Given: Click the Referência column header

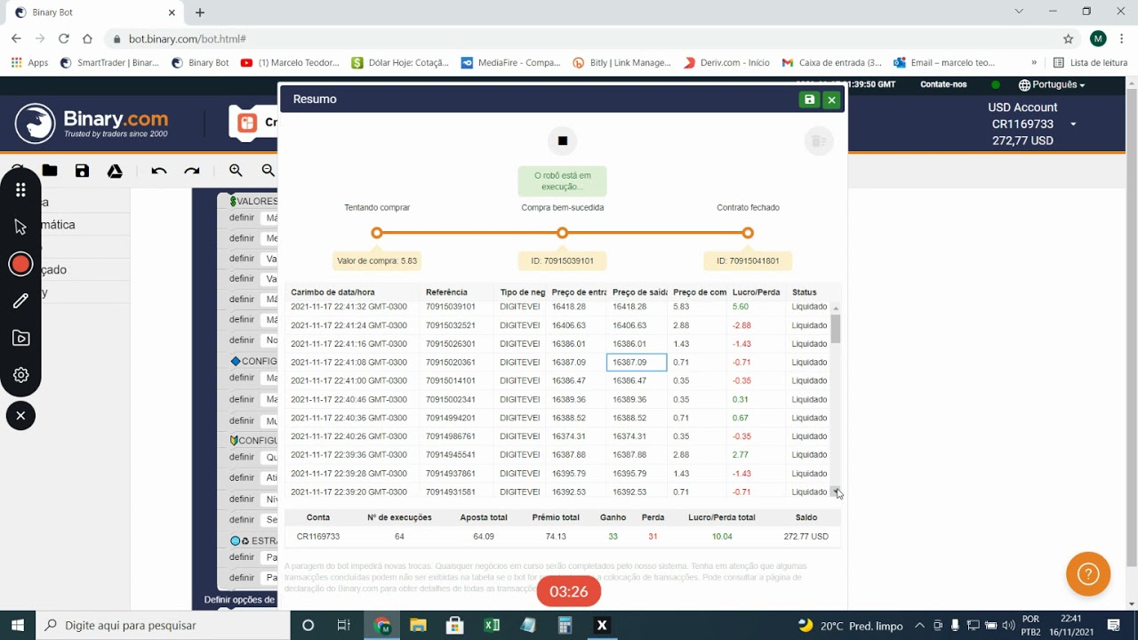Looking at the screenshot, I should point(446,292).
